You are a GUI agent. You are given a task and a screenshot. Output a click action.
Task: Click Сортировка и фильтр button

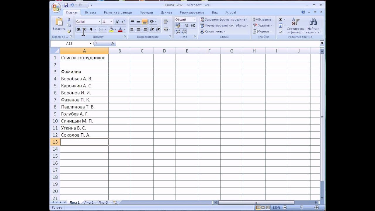[x=296, y=26]
